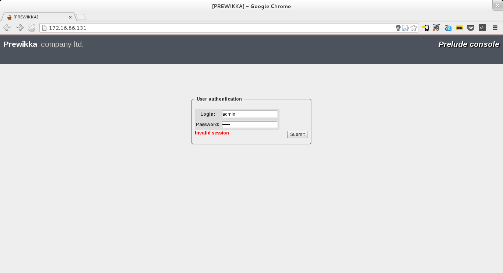Viewport: 503px width, 273px height.
Task: Click the 'Login:' label
Action: [x=208, y=114]
